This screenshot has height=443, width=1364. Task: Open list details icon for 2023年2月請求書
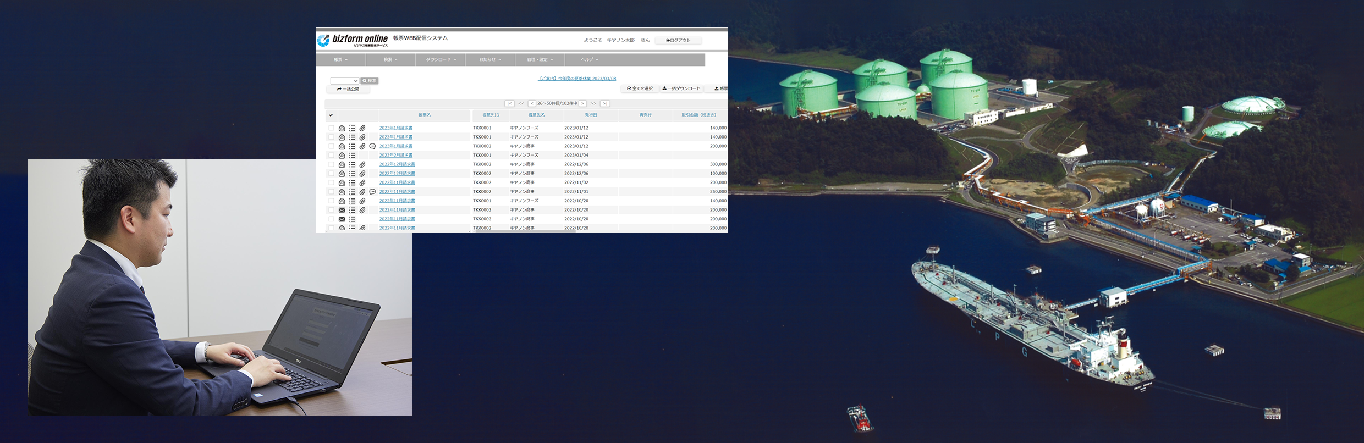pos(352,156)
